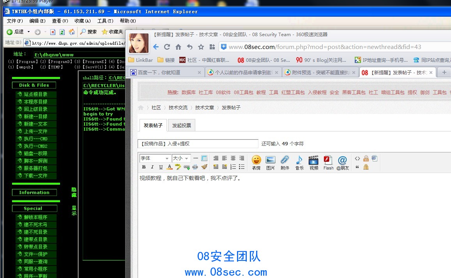Insert image via 图片 button
Screen dimensions: 451x278
pos(271,163)
